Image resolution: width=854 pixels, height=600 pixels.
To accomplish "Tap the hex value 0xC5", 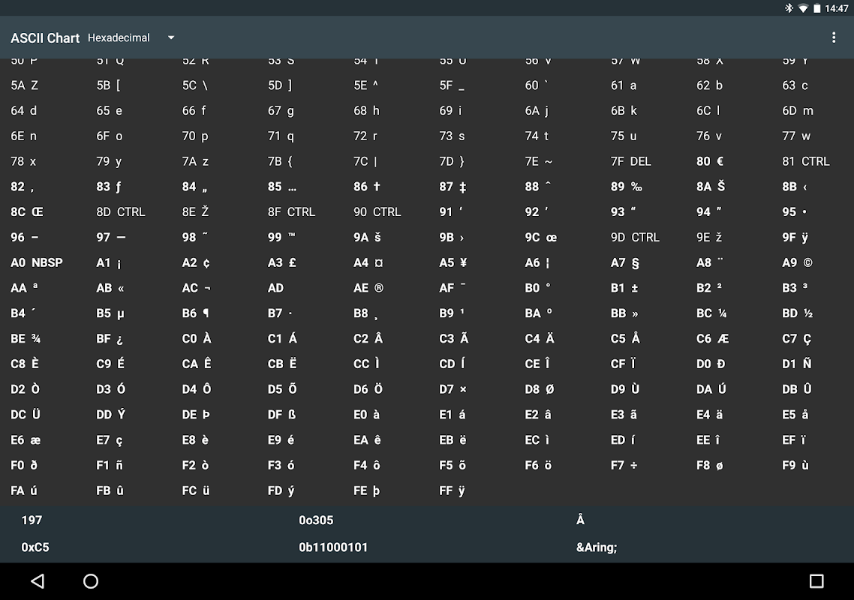I will coord(35,547).
